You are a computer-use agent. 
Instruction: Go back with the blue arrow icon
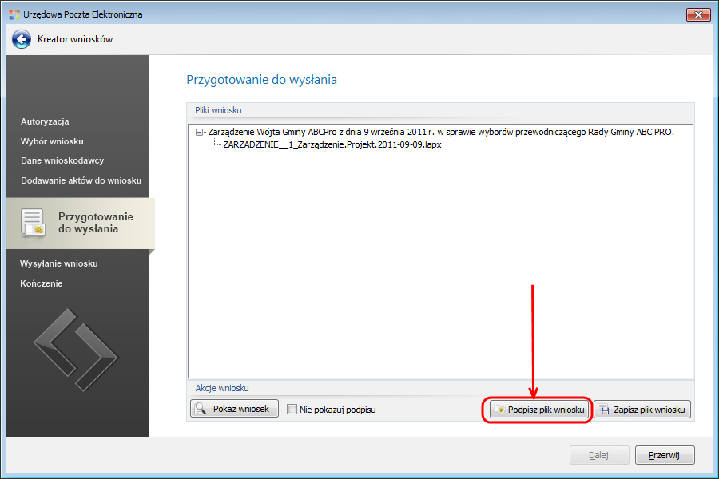[x=21, y=39]
